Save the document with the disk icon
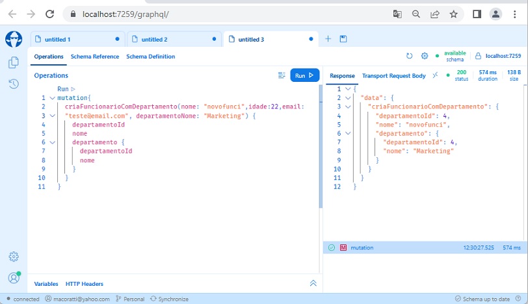 pos(343,39)
